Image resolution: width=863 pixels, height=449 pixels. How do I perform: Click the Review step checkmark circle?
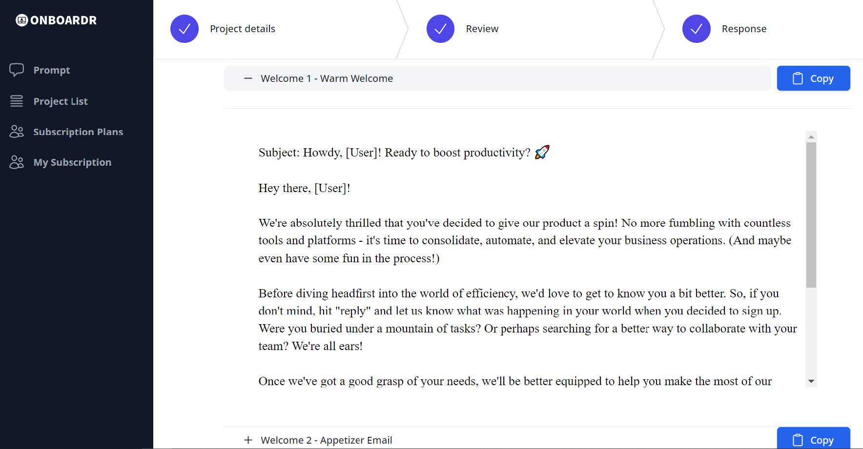pos(440,29)
